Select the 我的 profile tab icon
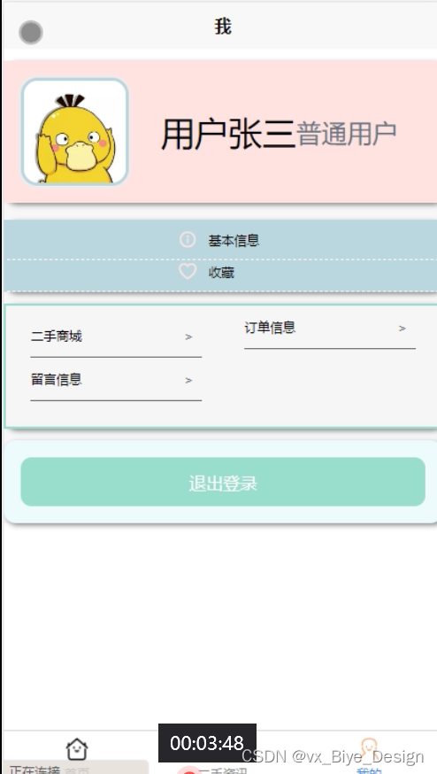Image resolution: width=437 pixels, height=774 pixels. [369, 747]
